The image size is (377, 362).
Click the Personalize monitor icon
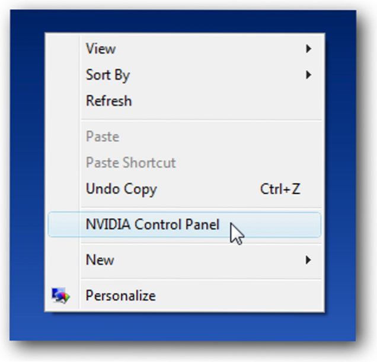tap(60, 295)
